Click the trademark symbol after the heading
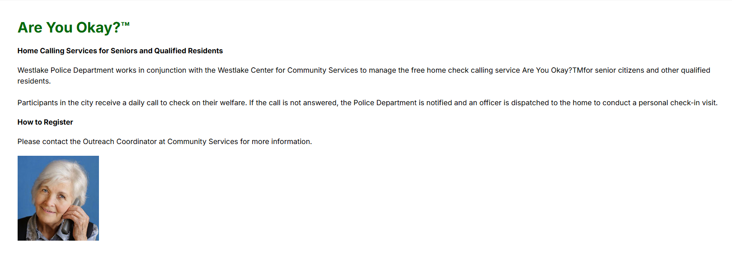 pyautogui.click(x=125, y=24)
